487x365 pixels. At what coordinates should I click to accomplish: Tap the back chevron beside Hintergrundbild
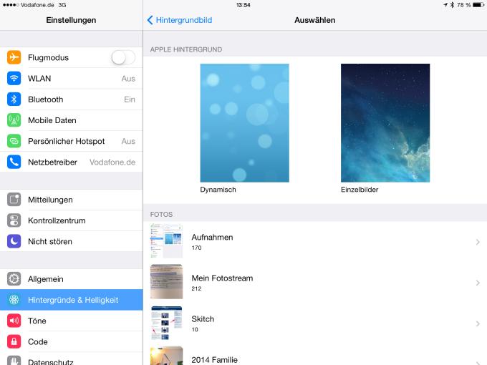point(150,20)
